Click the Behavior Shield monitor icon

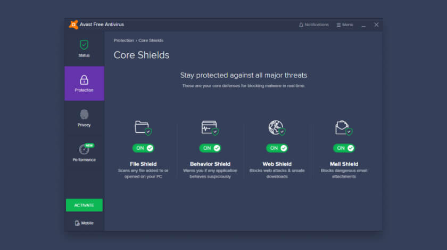click(x=210, y=128)
